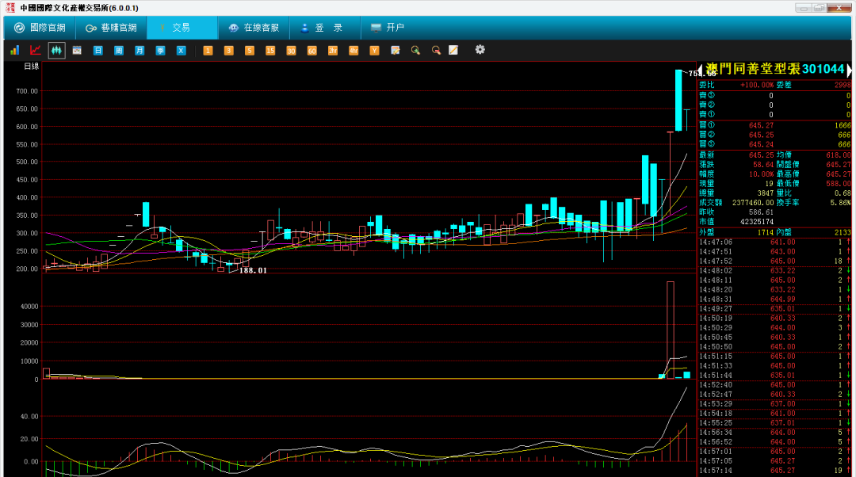Click the trade row at 14:47:06
Screen dimensions: 856x477
(x=774, y=242)
